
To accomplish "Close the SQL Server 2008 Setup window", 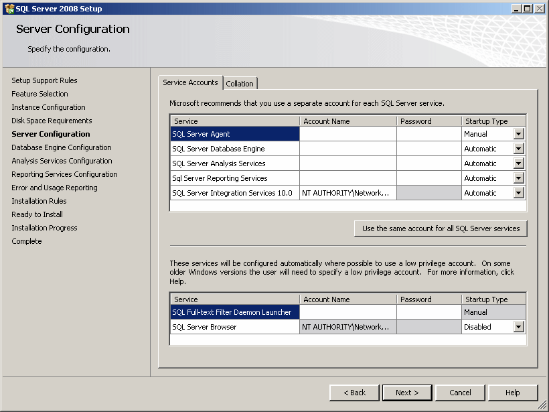I will (x=540, y=9).
